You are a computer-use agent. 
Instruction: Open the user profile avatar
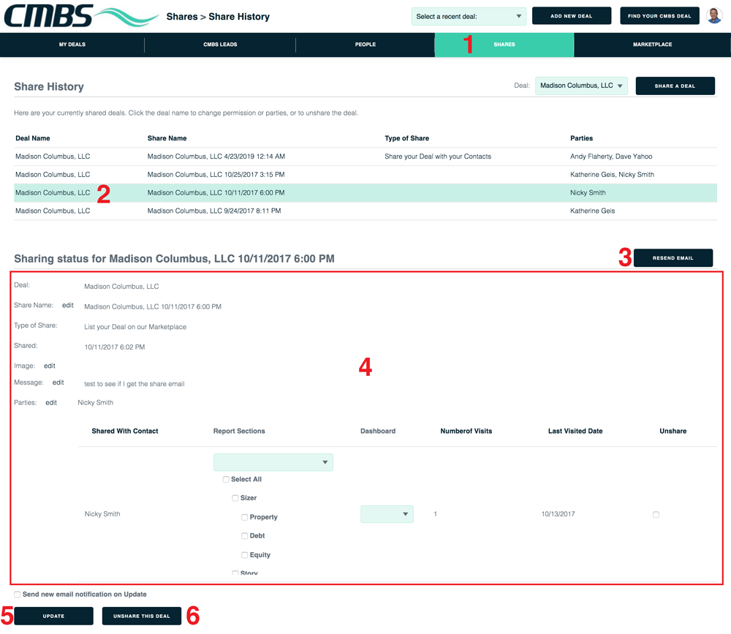[x=713, y=15]
